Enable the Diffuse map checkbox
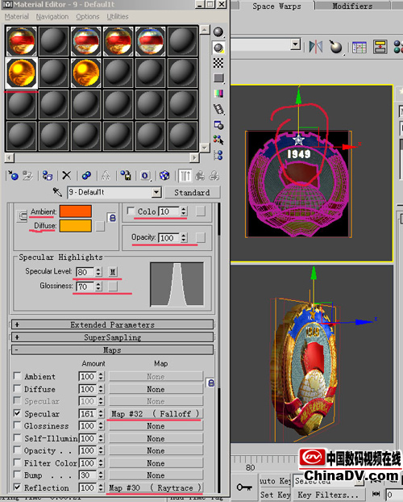 click(17, 389)
